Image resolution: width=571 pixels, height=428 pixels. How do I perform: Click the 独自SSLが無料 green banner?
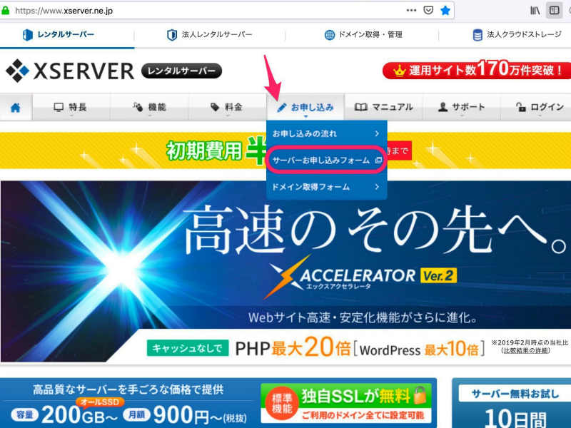[x=346, y=404]
